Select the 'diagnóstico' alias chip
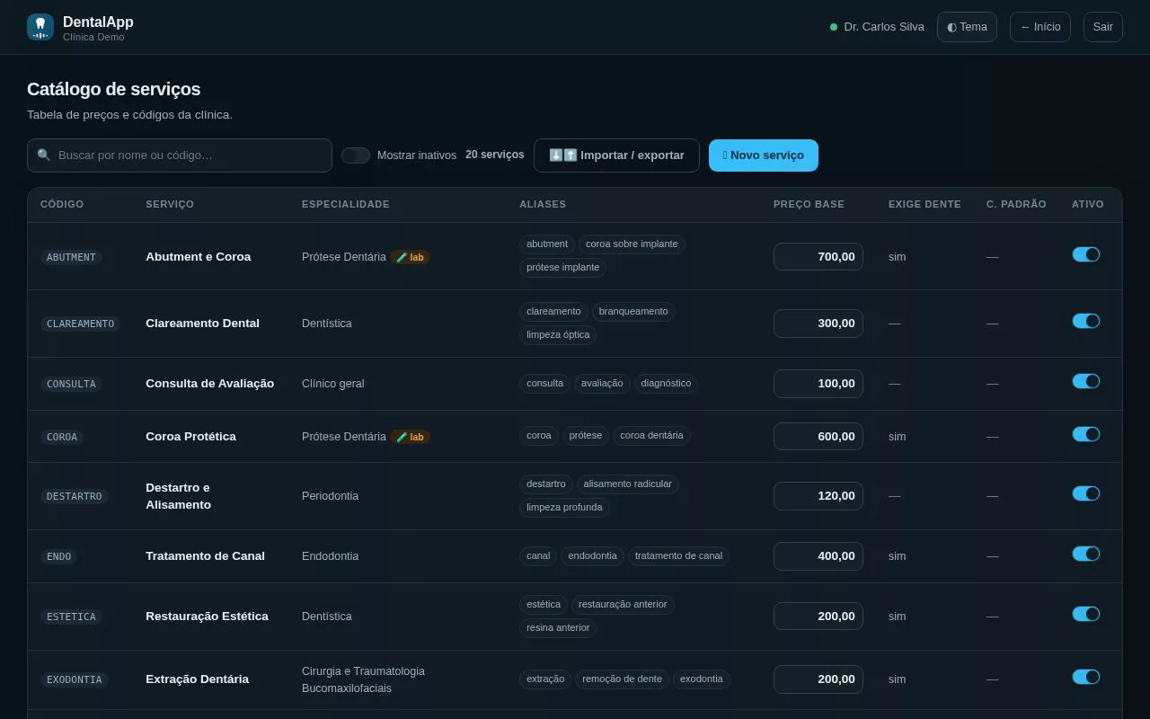 [x=666, y=384]
